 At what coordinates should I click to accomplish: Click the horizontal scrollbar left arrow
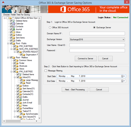pyautogui.click(x=4, y=121)
